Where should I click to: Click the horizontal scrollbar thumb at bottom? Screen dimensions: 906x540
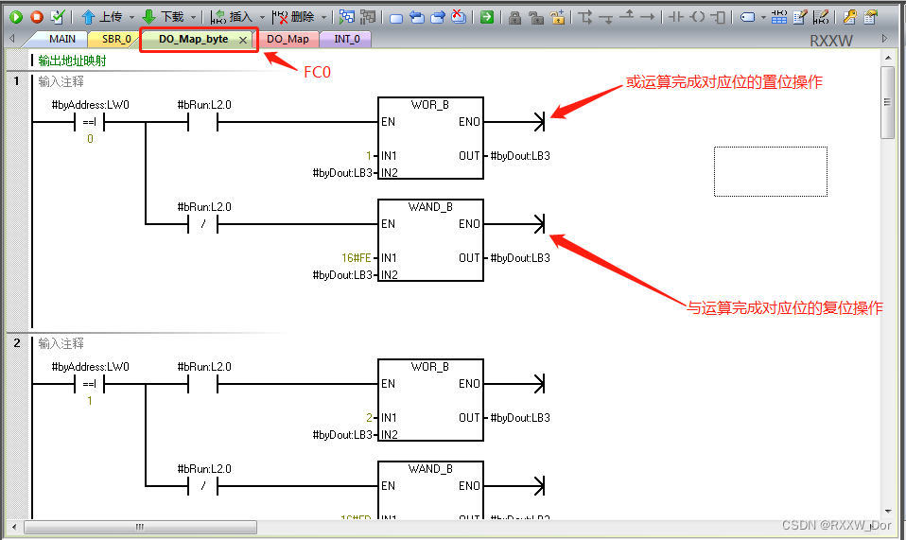(139, 527)
